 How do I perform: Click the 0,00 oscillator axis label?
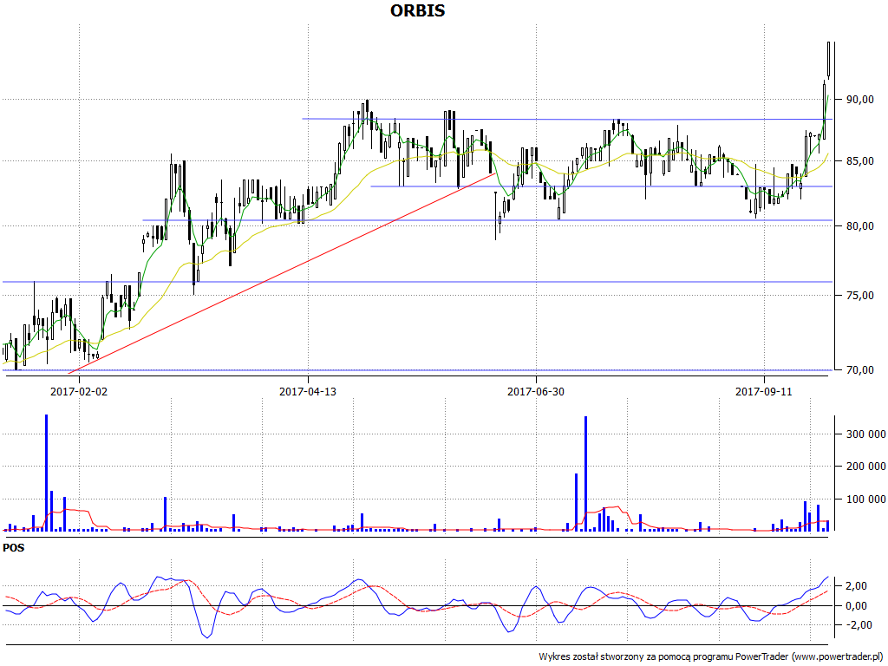[856, 606]
